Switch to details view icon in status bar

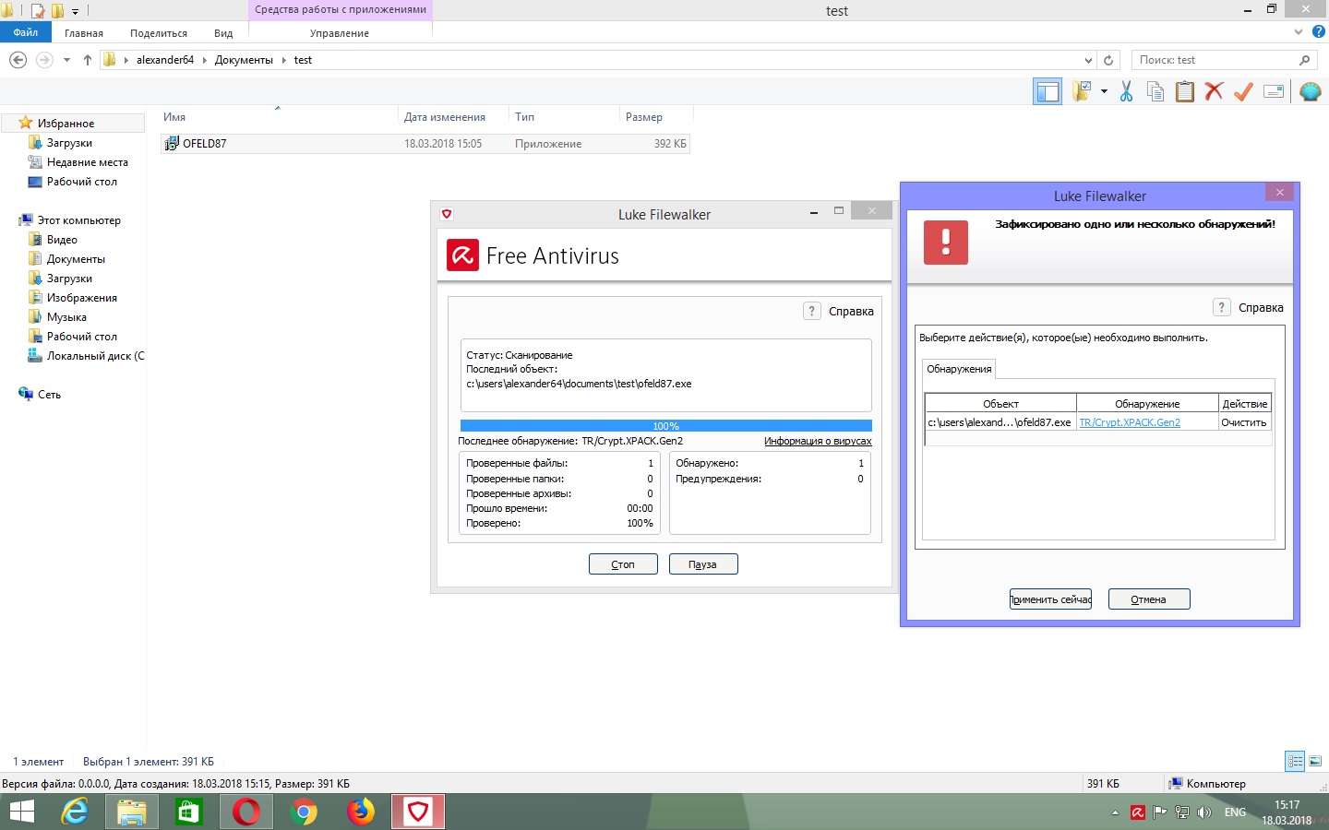coord(1295,761)
